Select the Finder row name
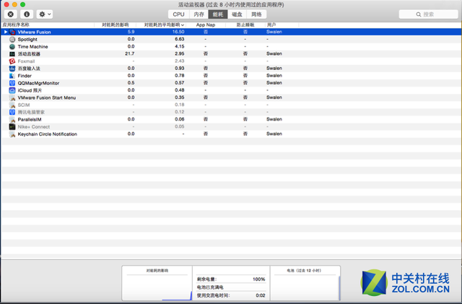The image size is (462, 304). tap(25, 76)
